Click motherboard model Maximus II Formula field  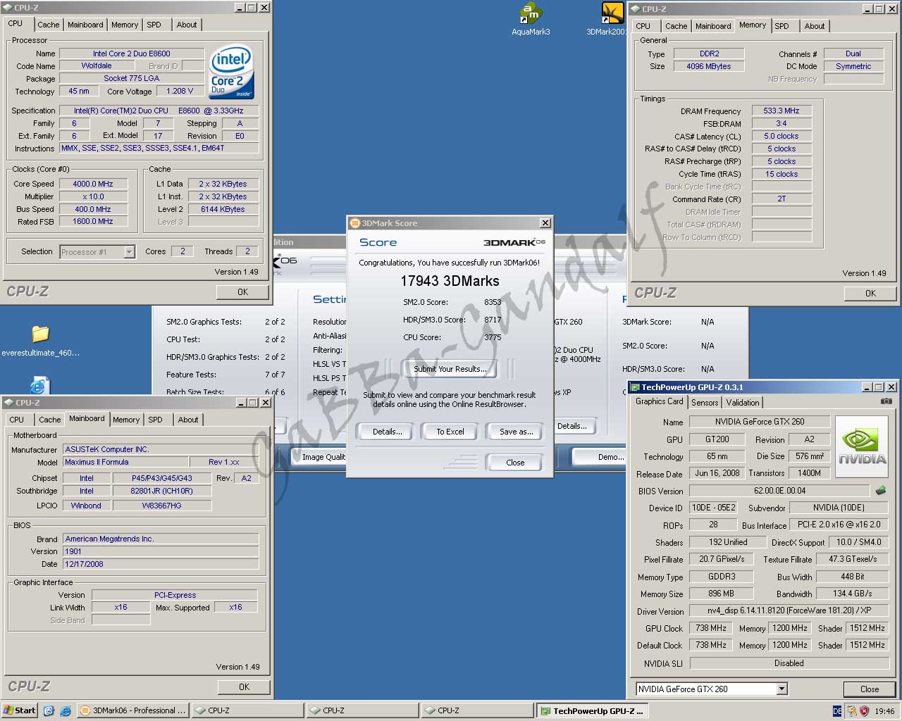point(125,462)
